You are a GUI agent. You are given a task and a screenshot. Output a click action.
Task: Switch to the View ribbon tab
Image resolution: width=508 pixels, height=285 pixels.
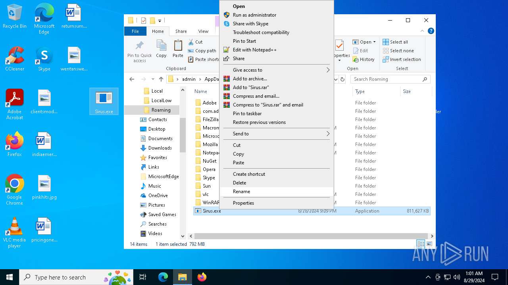click(203, 31)
